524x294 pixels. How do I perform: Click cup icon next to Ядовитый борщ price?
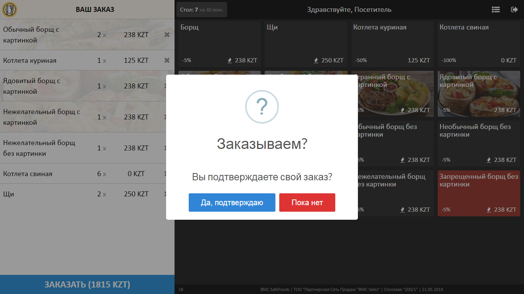click(x=488, y=110)
